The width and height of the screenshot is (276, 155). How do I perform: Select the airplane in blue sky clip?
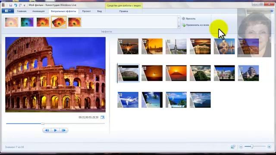(x=128, y=100)
